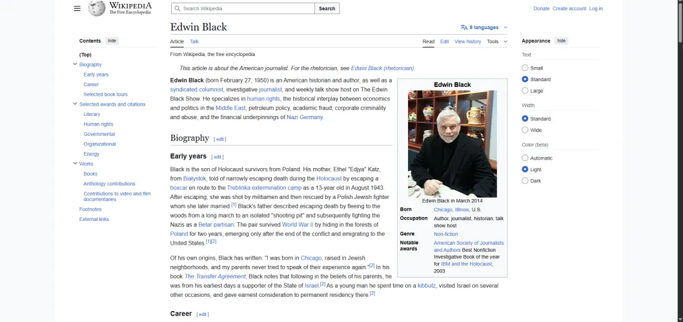Select Large text size
Image resolution: width=683 pixels, height=322 pixels.
coord(525,90)
